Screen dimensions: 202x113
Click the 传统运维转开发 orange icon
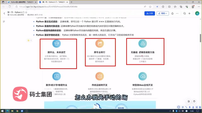click(99, 76)
